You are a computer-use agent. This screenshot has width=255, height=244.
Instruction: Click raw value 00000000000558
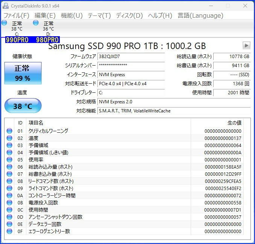click(223, 203)
